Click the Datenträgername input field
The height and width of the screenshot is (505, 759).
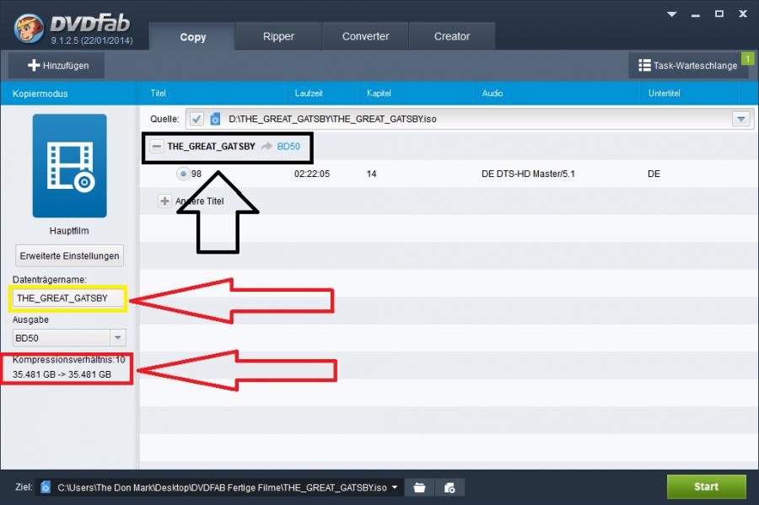point(67,298)
